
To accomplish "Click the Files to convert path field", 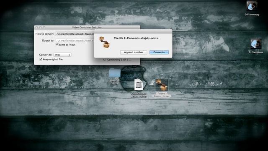I will [75, 34].
